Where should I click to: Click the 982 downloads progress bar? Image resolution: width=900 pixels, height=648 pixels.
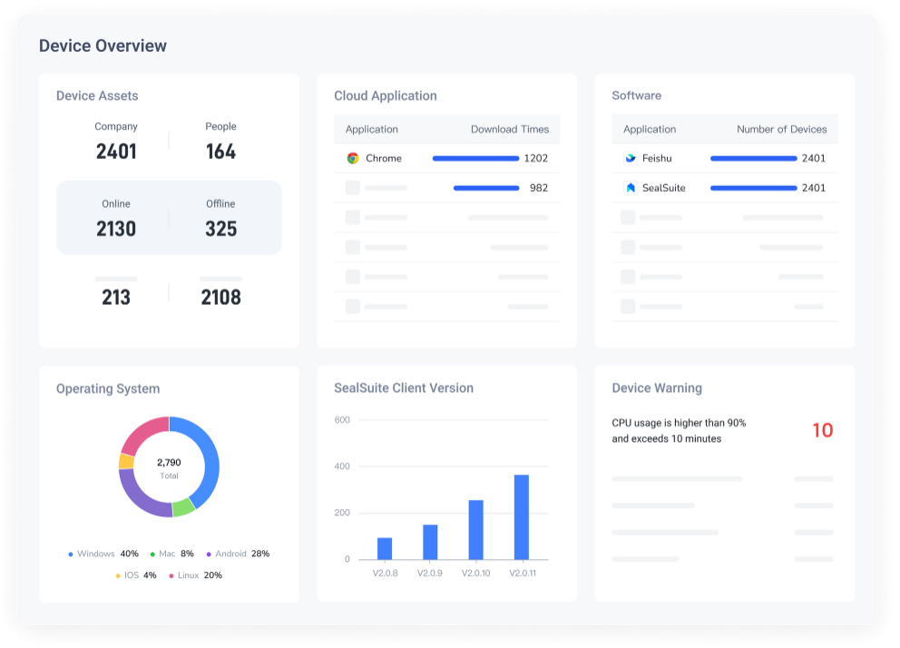coord(486,188)
